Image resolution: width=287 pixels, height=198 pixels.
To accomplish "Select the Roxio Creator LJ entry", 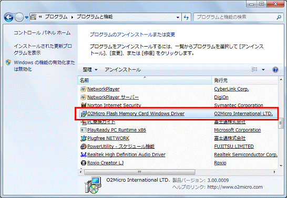I will pyautogui.click(x=106, y=163).
